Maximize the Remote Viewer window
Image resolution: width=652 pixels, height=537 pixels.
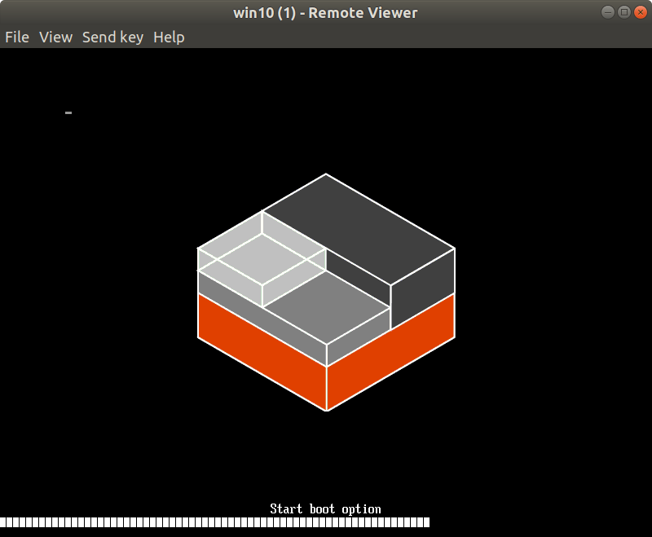[623, 12]
